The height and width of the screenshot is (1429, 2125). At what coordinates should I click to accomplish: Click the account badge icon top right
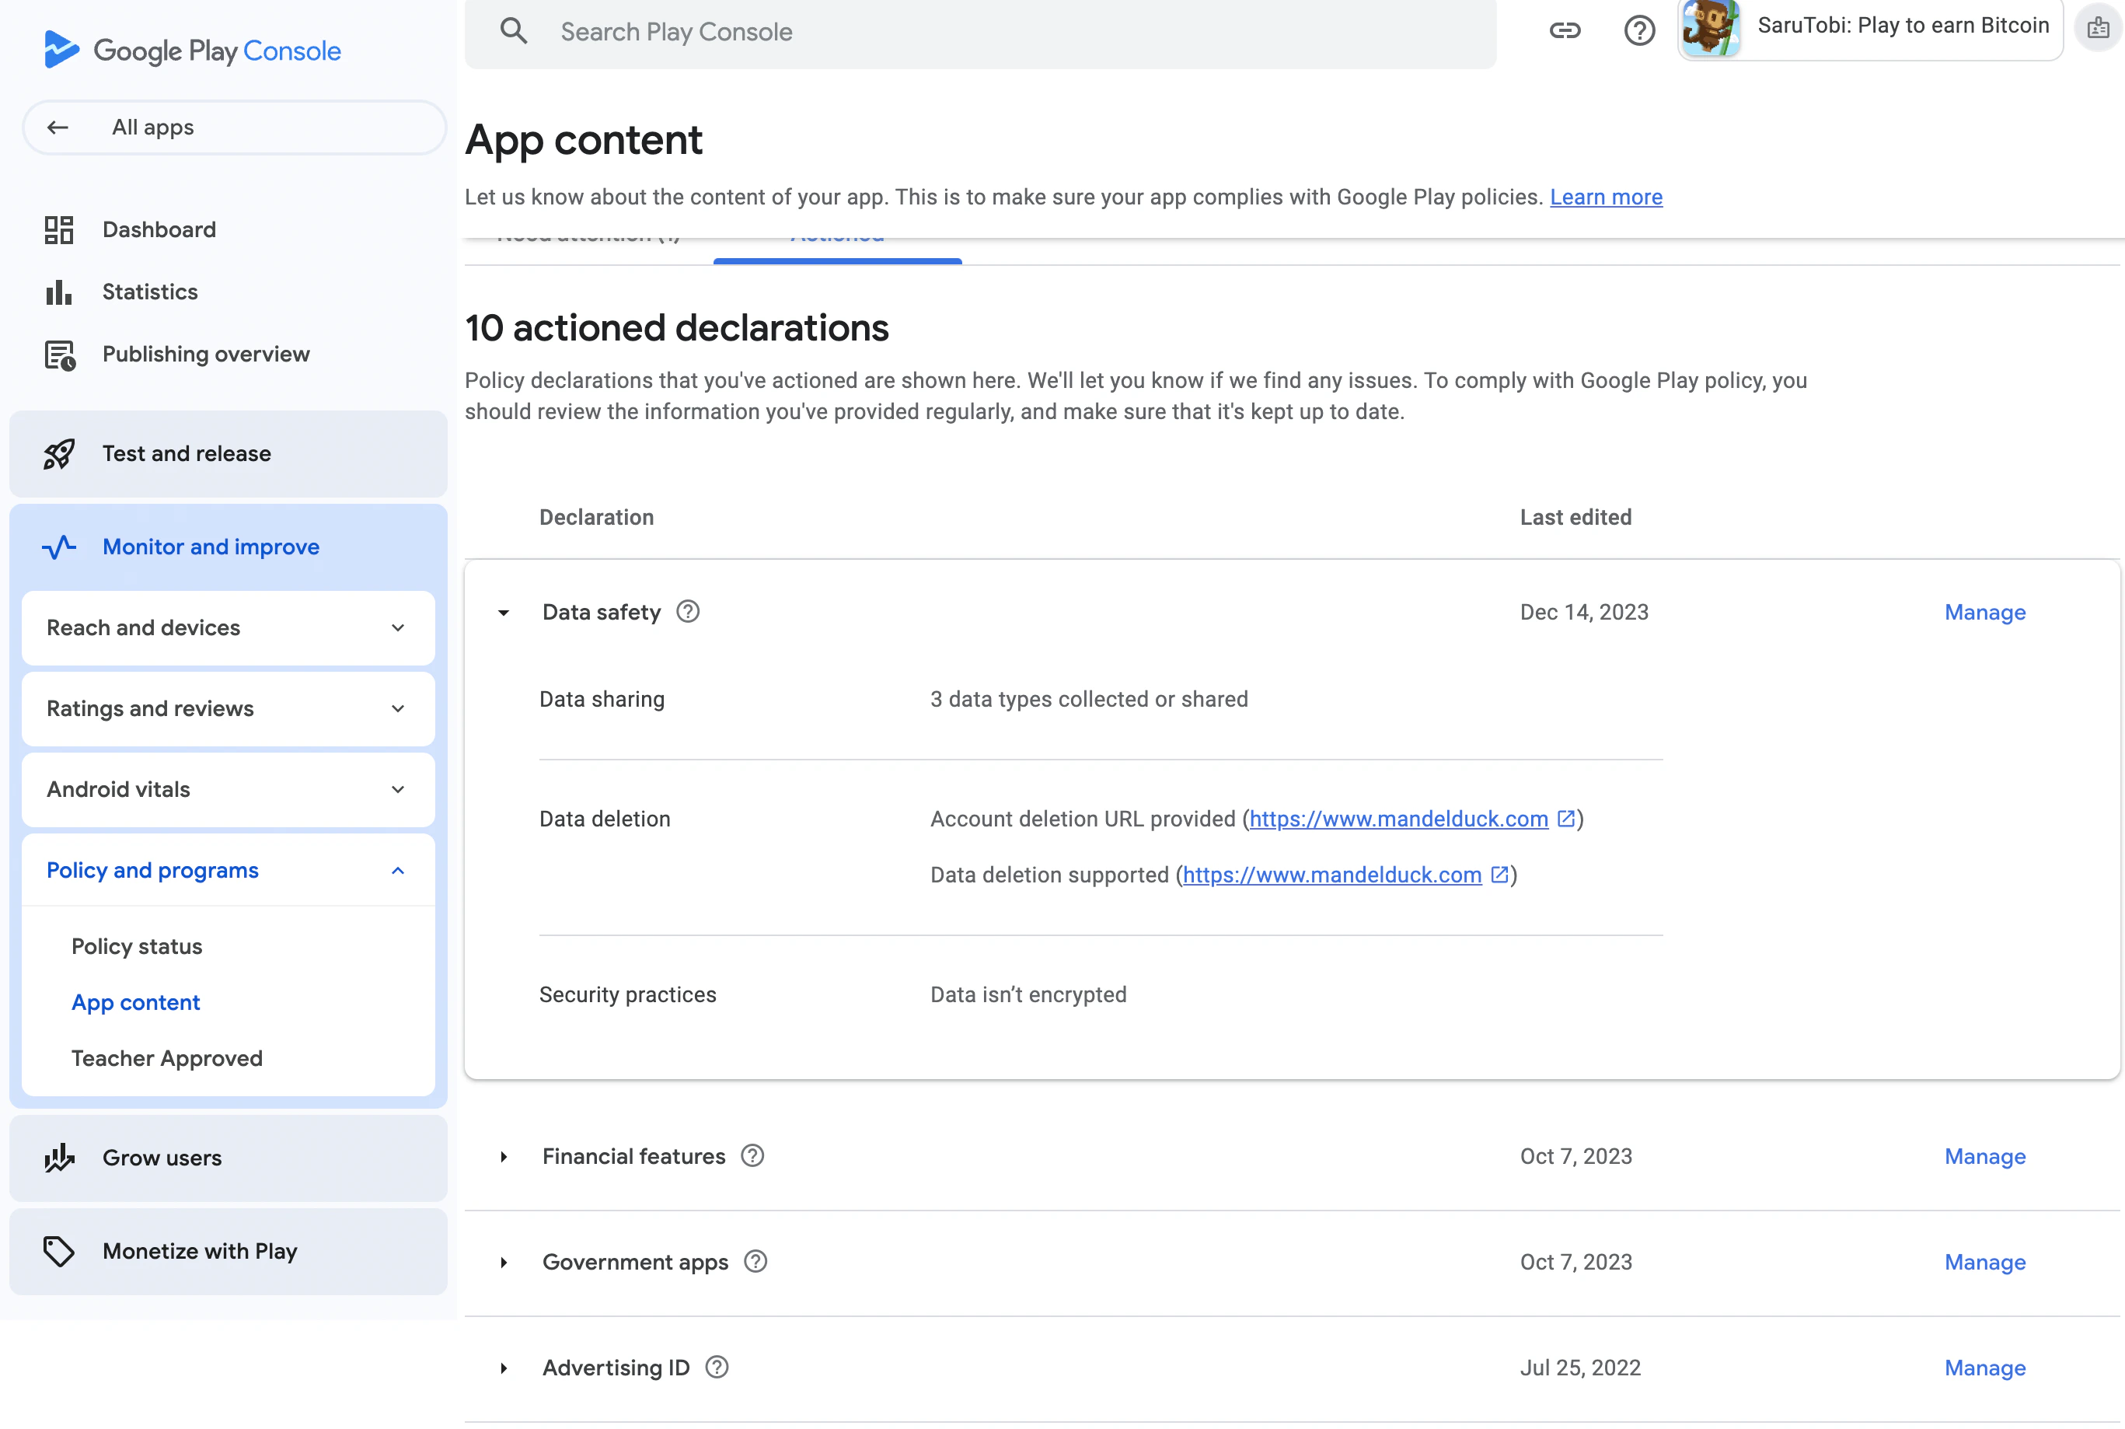2098,28
